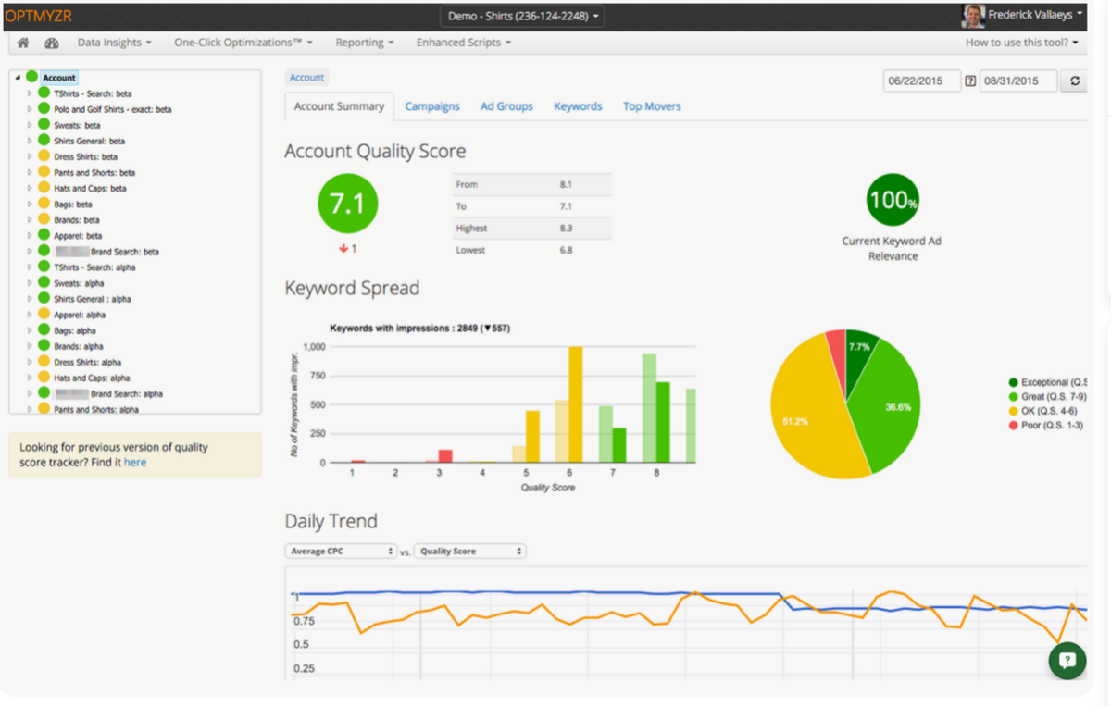Click the 'here' previous version link
Viewport: 1111px width, 707px height.
click(x=135, y=462)
